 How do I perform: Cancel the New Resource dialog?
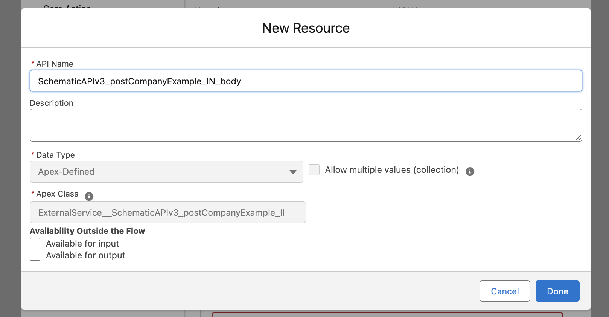pyautogui.click(x=504, y=291)
